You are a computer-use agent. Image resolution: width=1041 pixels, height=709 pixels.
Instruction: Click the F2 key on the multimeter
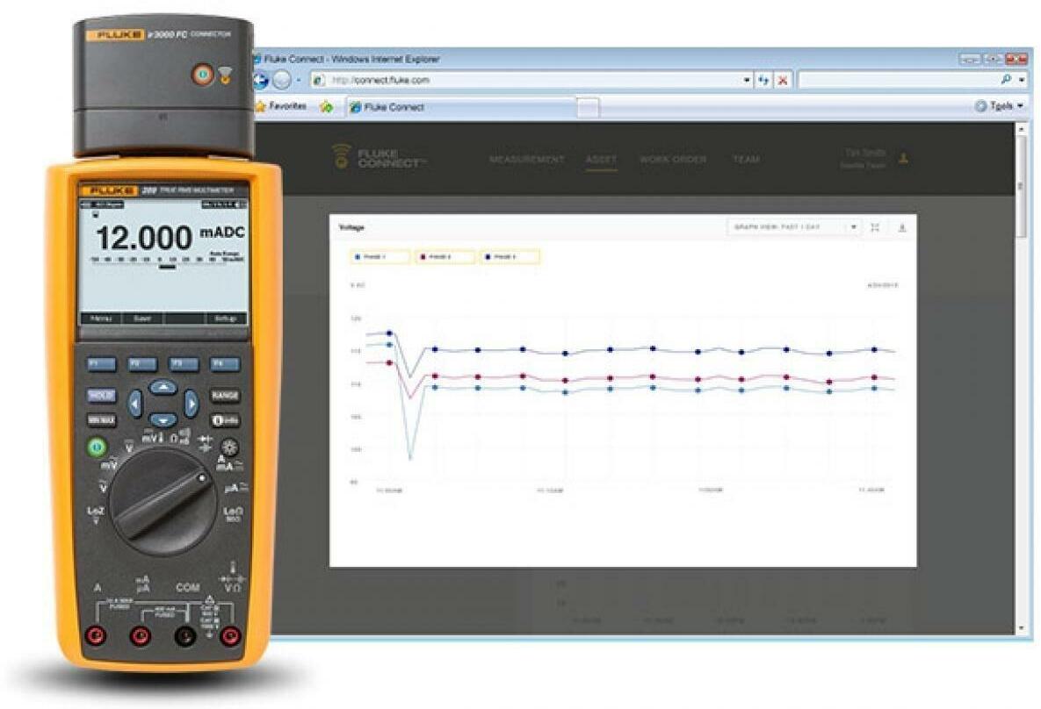142,364
